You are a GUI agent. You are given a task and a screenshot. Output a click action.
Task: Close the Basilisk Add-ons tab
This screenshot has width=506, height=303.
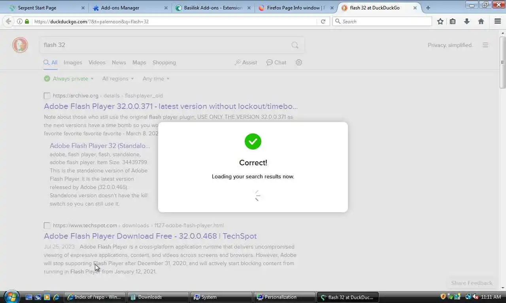(x=249, y=8)
